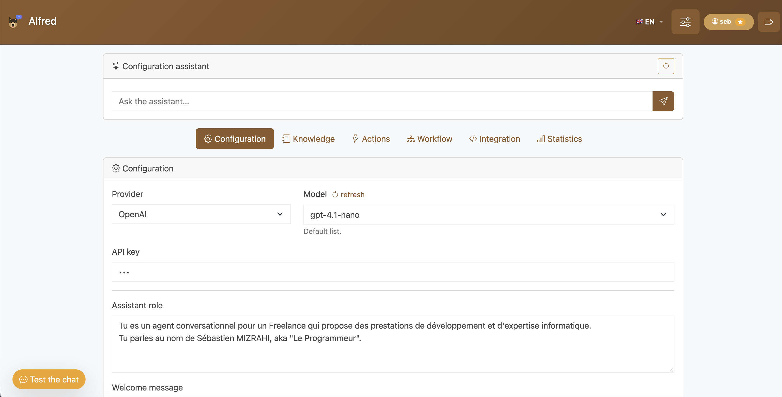782x397 pixels.
Task: View the Statistics tab
Action: tap(559, 139)
